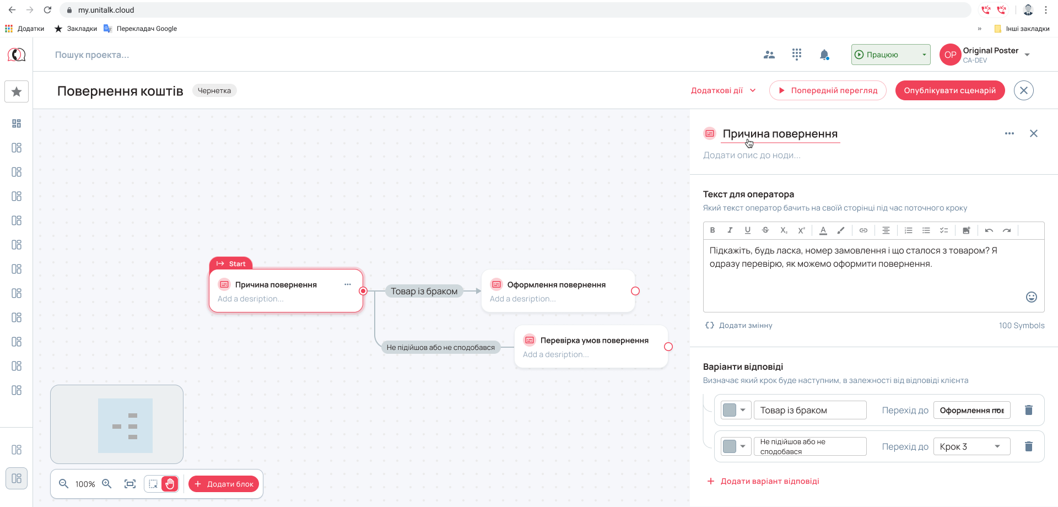Open the Працюю status dropdown
This screenshot has width=1058, height=507.
click(x=890, y=55)
